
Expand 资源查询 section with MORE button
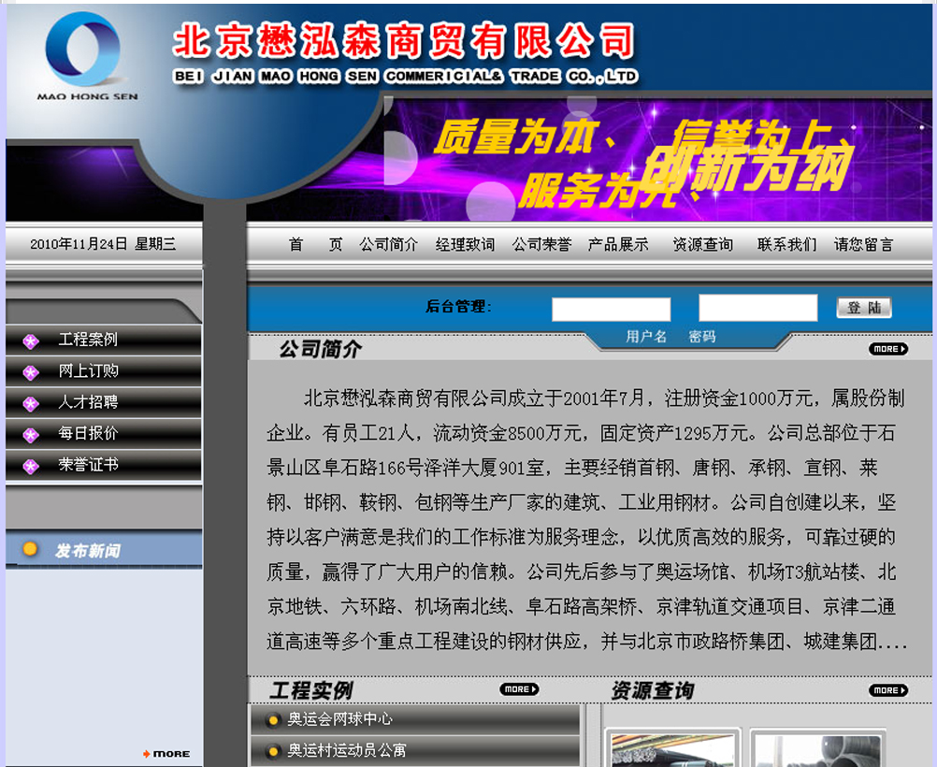coord(887,690)
